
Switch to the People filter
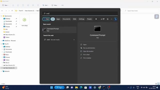click(89, 19)
